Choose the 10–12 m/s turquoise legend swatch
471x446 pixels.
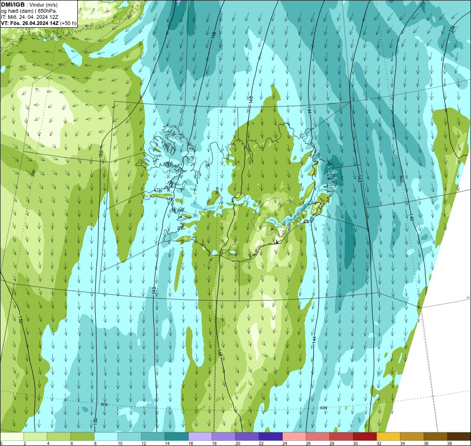click(x=130, y=437)
